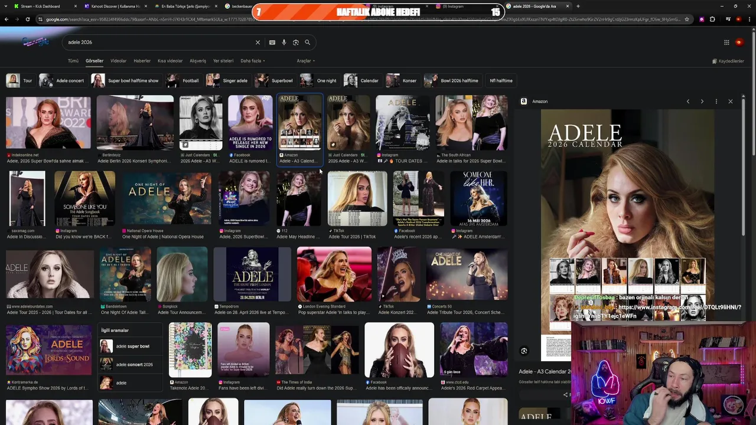Open preview panel three-dot menu
Screen dimensions: 756x425
click(x=716, y=102)
